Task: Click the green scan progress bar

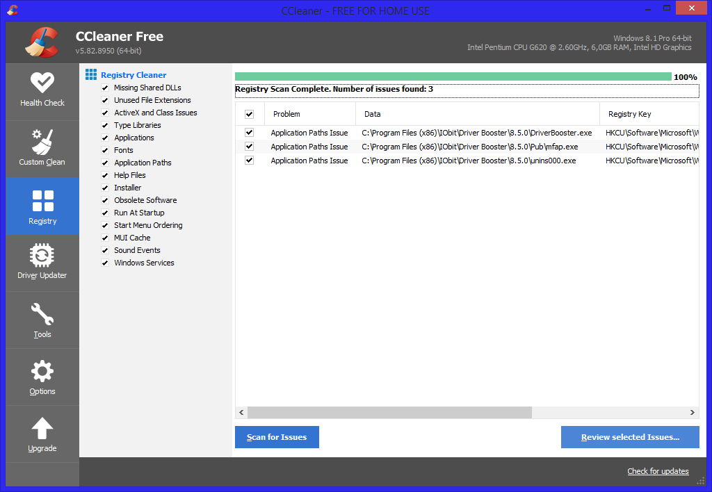Action: (453, 76)
